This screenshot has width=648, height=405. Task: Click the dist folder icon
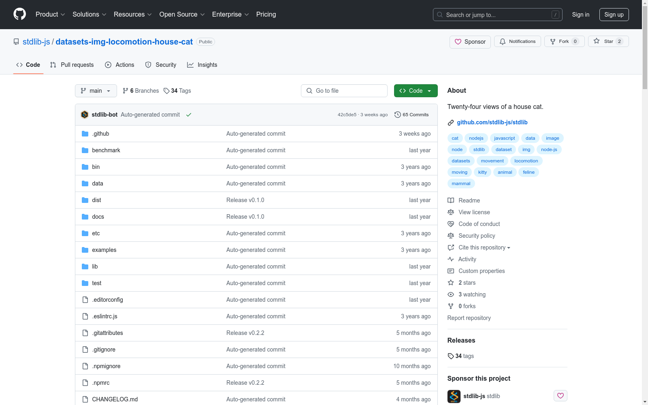[85, 200]
